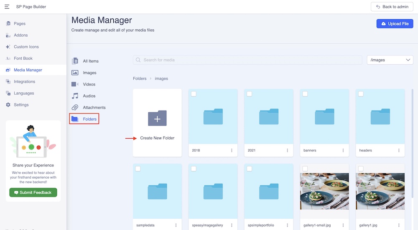Click the Settings gear icon
The height and width of the screenshot is (230, 418).
point(8,105)
